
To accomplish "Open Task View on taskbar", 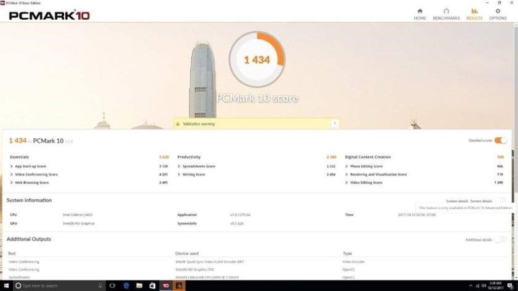I will click(112, 285).
